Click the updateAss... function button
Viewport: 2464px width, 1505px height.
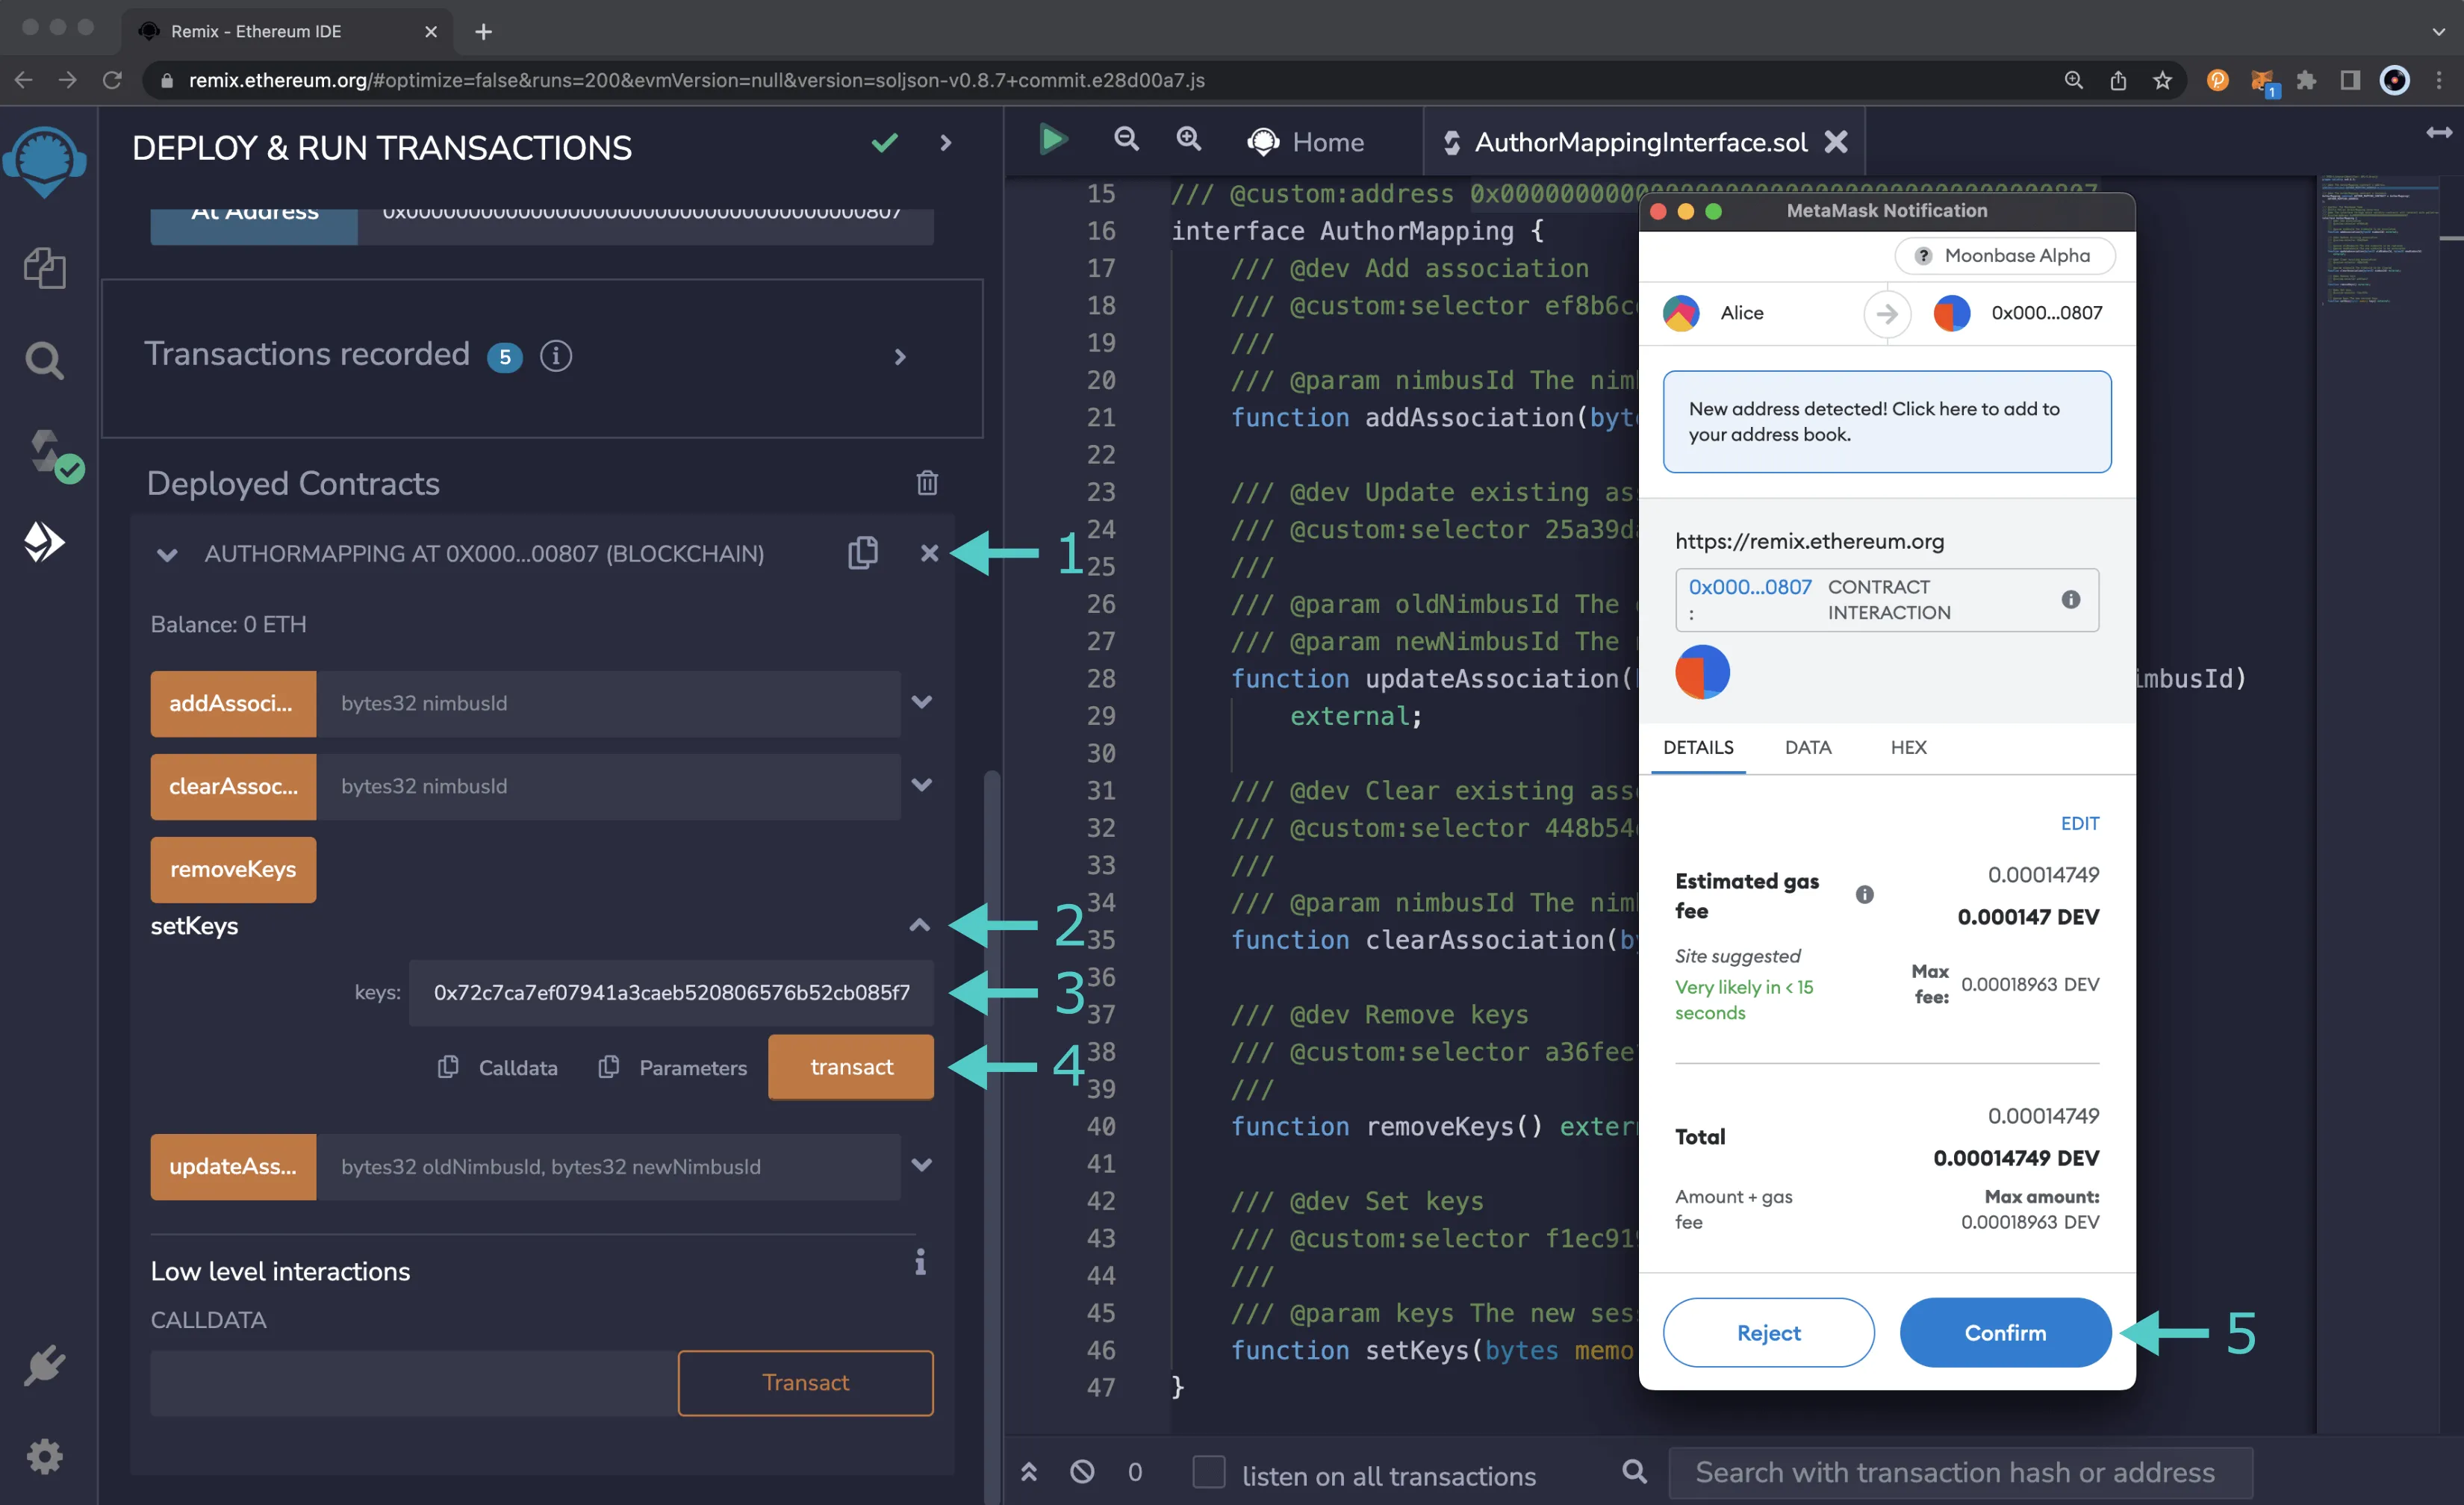pyautogui.click(x=233, y=1166)
